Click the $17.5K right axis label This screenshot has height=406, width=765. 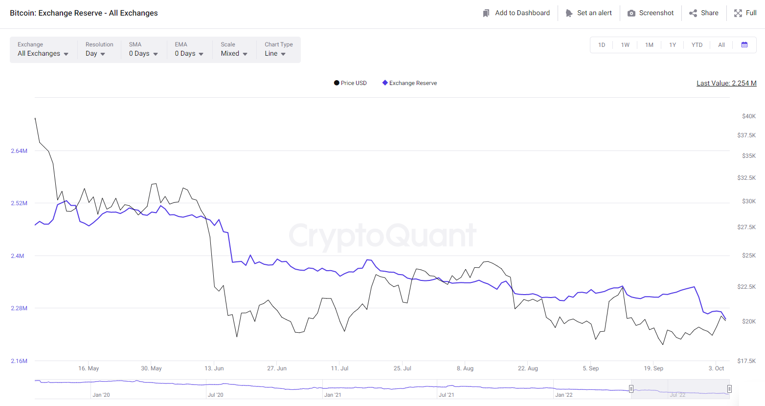pos(746,361)
